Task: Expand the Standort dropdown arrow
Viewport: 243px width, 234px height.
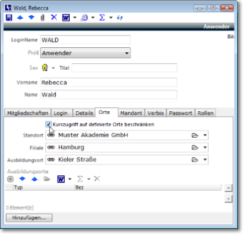Action: pos(205,136)
